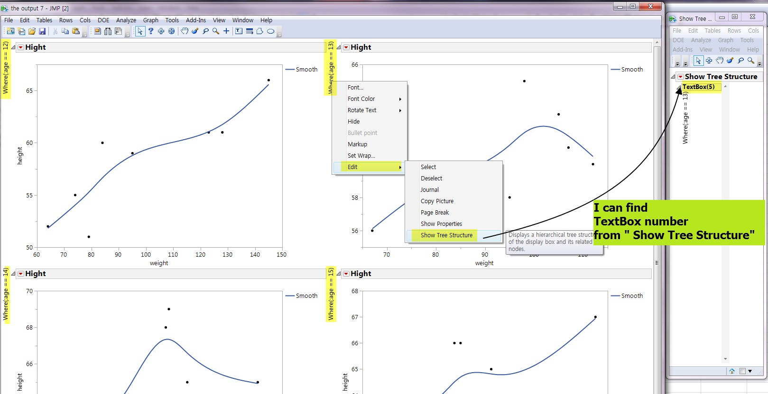768x394 pixels.
Task: Click Font Color context menu entry
Action: pyautogui.click(x=361, y=99)
